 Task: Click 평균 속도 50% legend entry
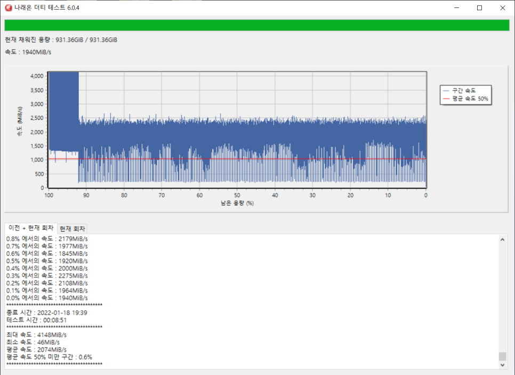click(x=465, y=99)
